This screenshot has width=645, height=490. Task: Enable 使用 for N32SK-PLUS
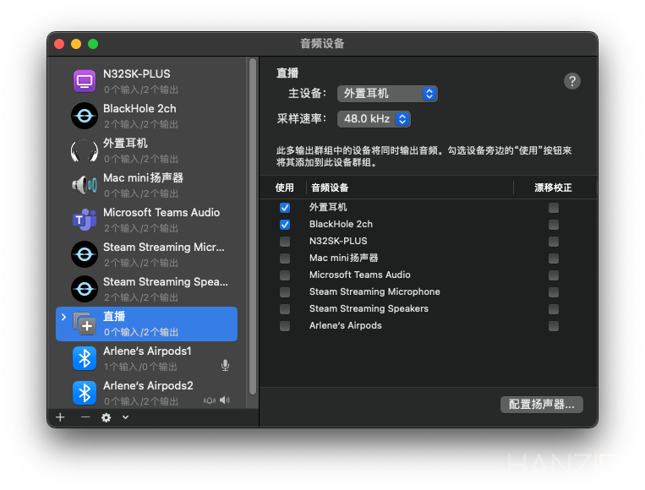coord(285,242)
